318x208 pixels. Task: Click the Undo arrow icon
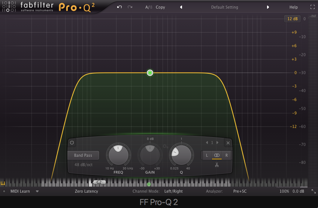119,7
